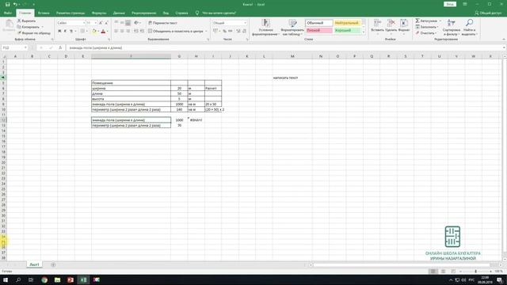Increase font size icon
Image resolution: width=507 pixels, height=285 pixels.
click(101, 23)
